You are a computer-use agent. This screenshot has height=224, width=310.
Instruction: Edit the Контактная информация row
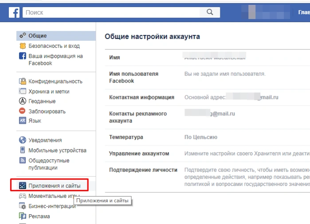point(208,97)
